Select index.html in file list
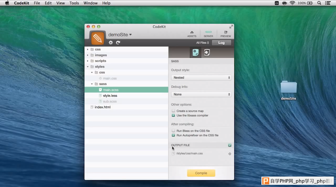 (x=127, y=107)
